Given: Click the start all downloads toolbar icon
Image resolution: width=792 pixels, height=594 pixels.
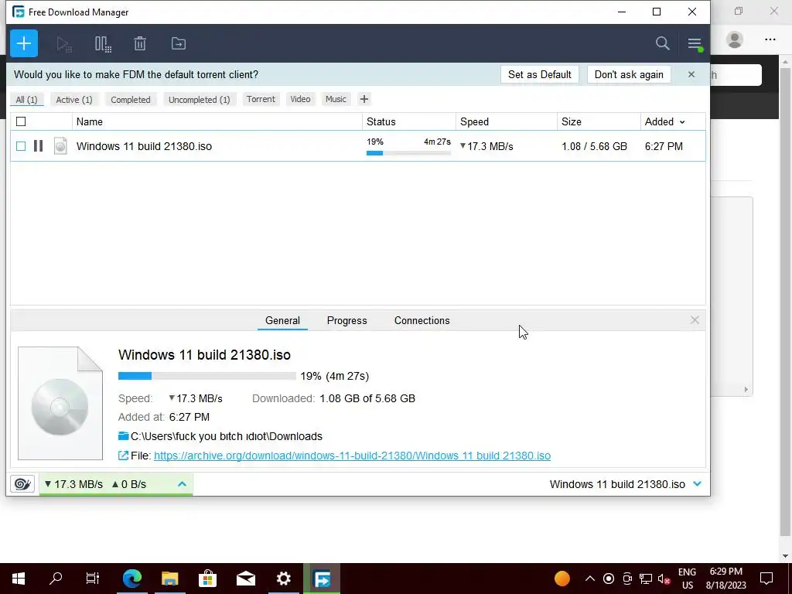Looking at the screenshot, I should point(64,44).
